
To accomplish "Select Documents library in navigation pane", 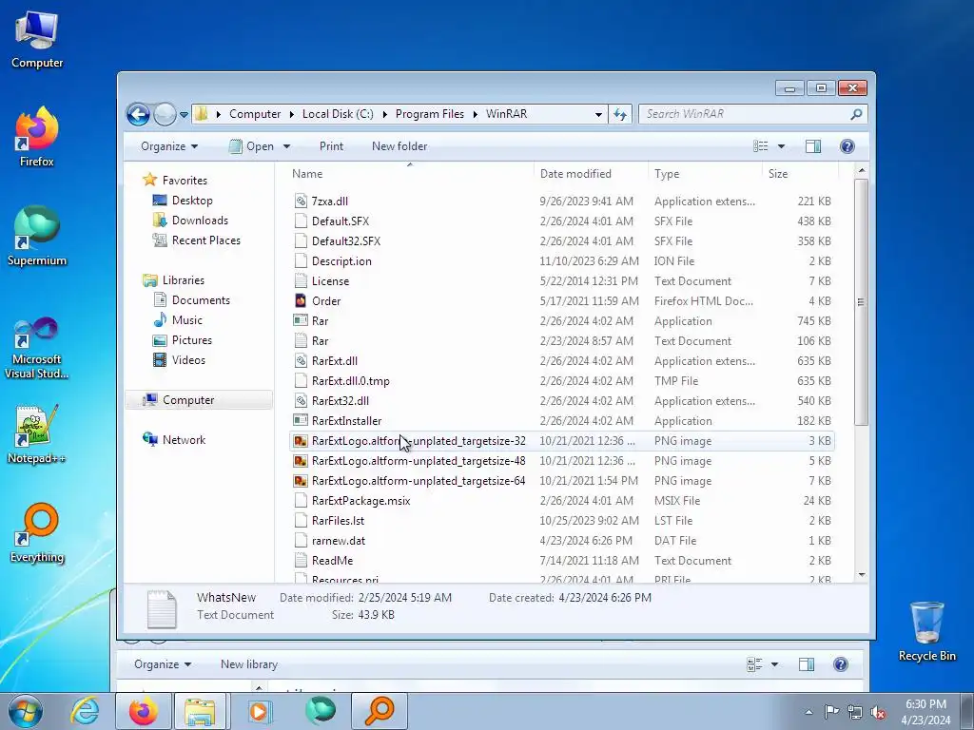I will [x=201, y=300].
